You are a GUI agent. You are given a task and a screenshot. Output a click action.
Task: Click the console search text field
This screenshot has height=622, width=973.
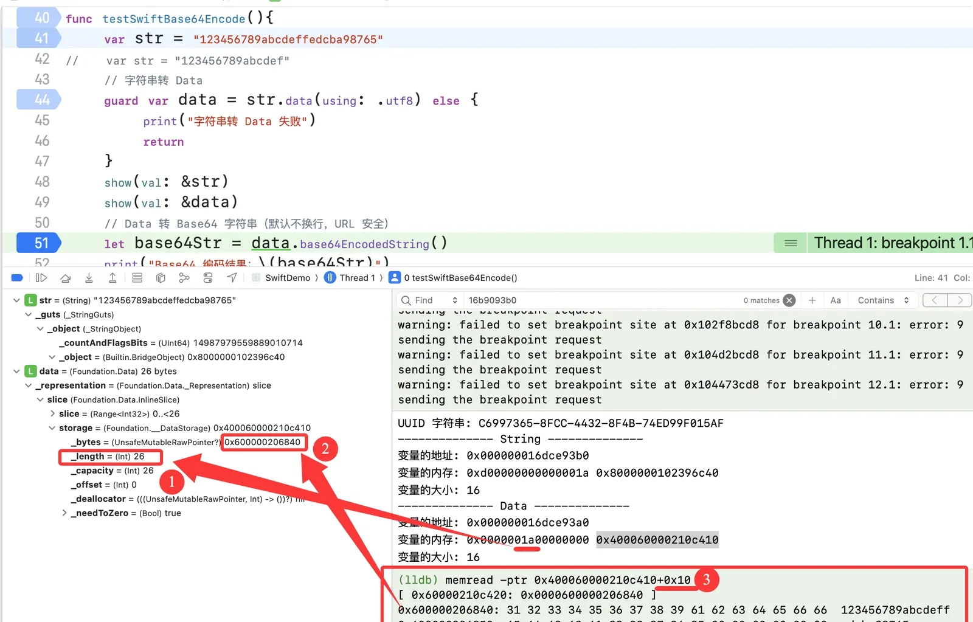tap(602, 300)
